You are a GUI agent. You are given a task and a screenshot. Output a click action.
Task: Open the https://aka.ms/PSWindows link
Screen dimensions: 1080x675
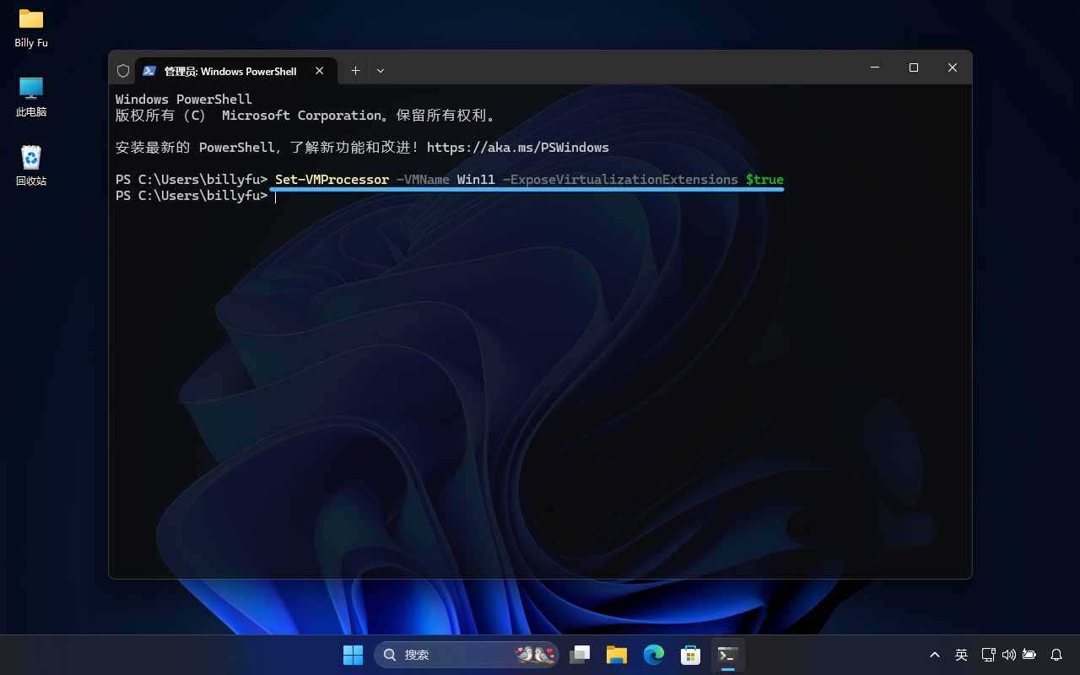point(518,148)
